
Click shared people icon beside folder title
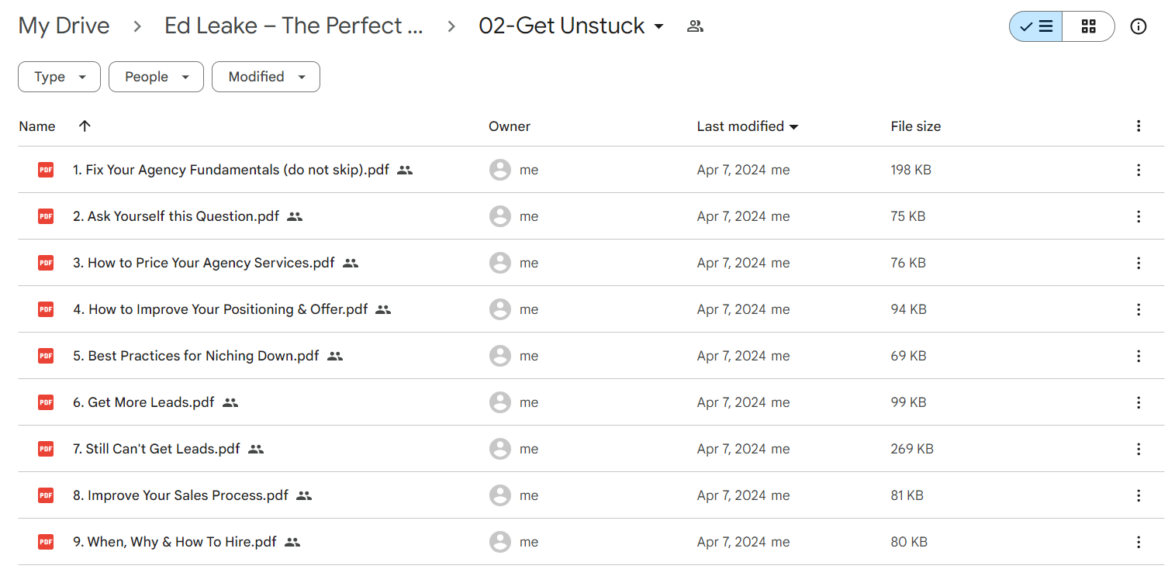[695, 26]
